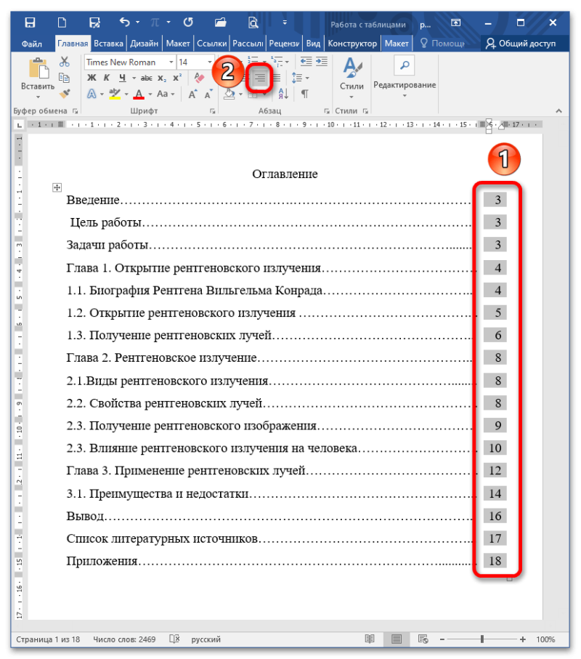
Task: Click the multilevel list icon
Action: point(277,61)
